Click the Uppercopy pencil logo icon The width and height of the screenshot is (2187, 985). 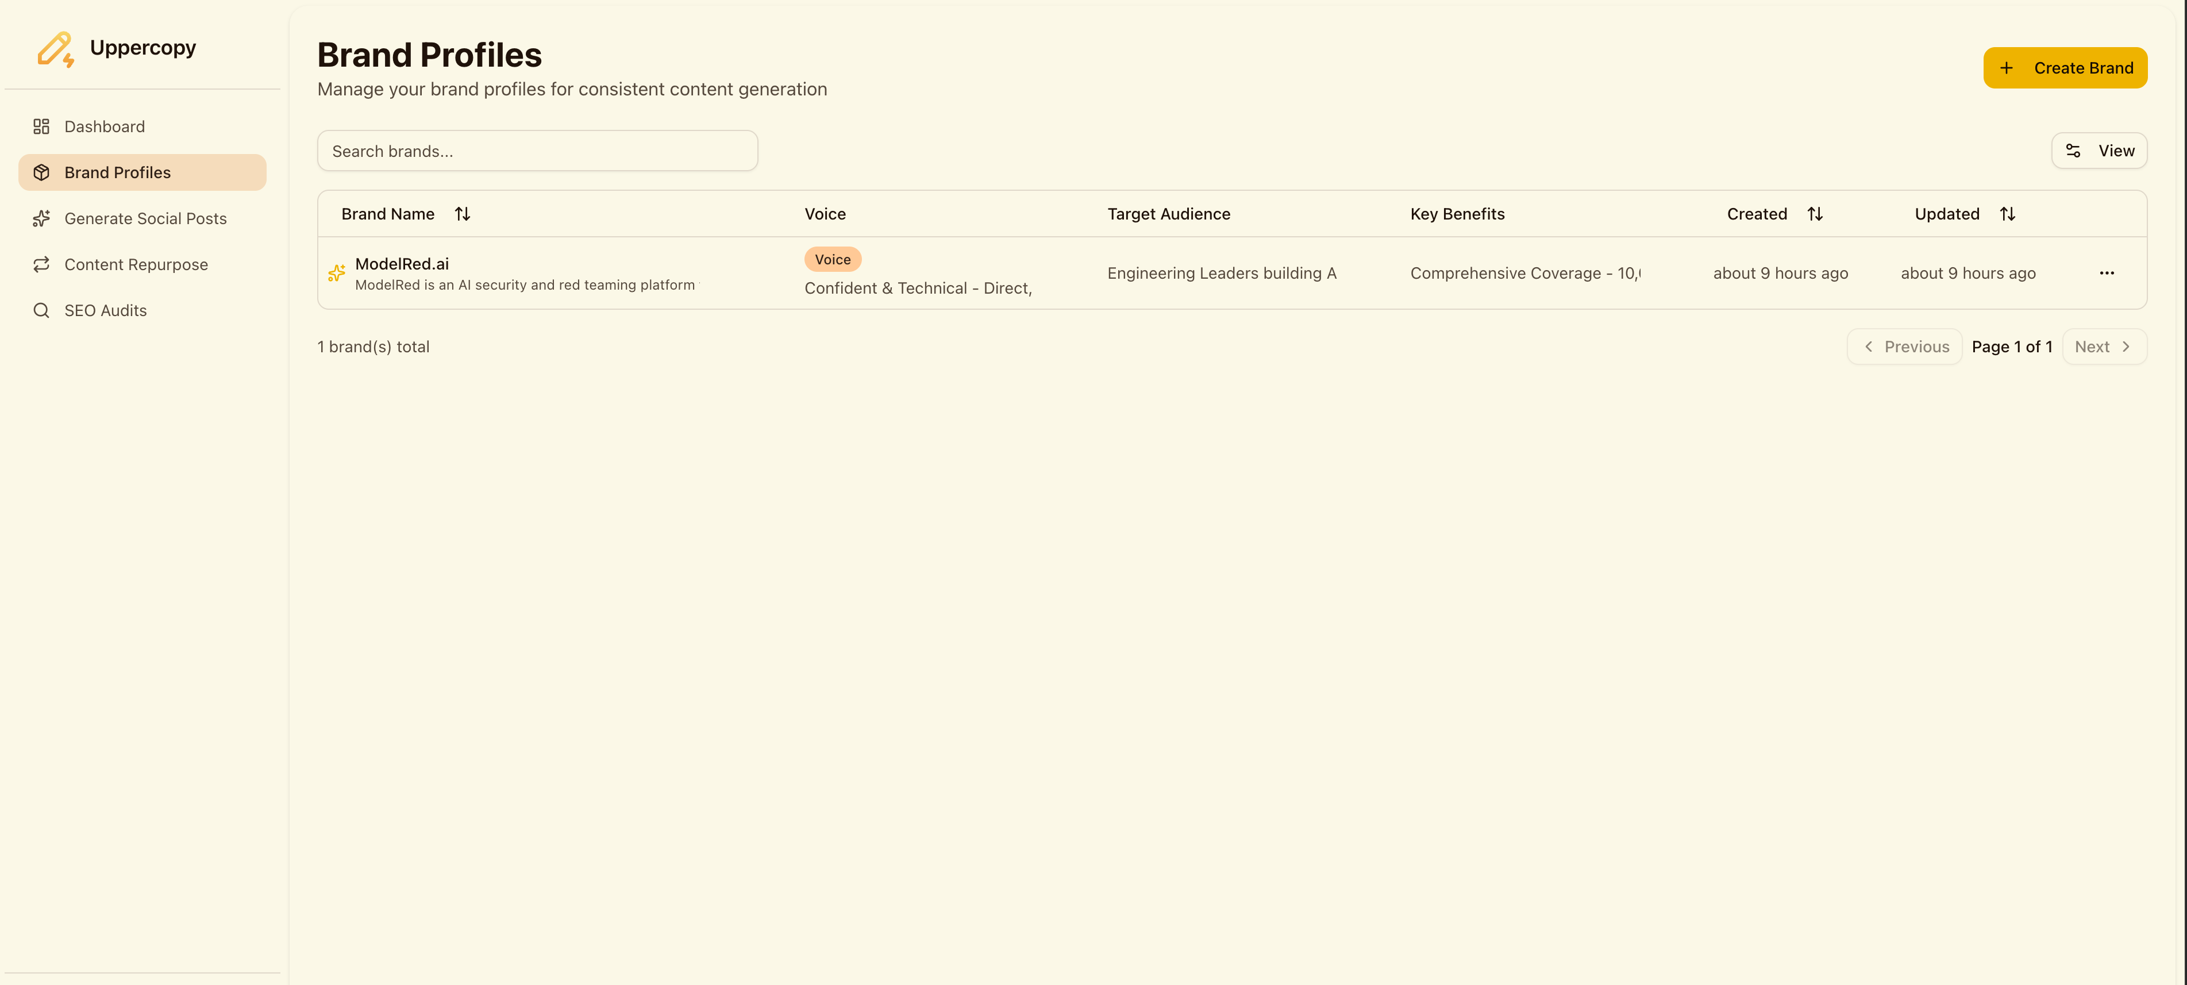55,49
